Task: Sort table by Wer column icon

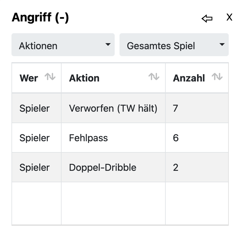Action: [x=50, y=77]
